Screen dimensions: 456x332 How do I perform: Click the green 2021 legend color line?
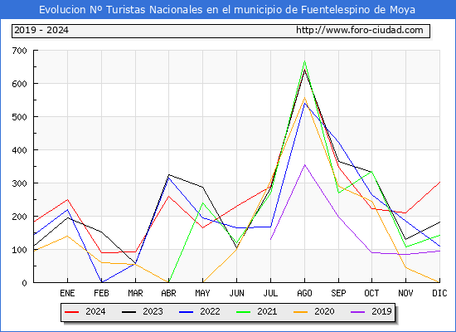point(244,312)
